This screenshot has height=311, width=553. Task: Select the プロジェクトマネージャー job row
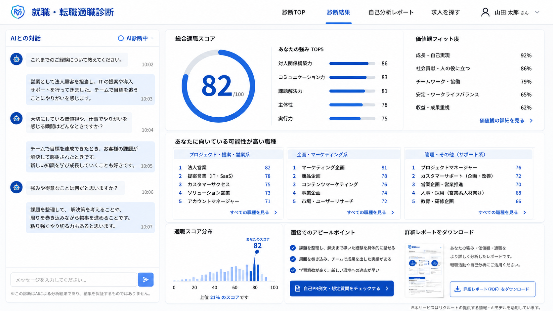tap(466, 168)
